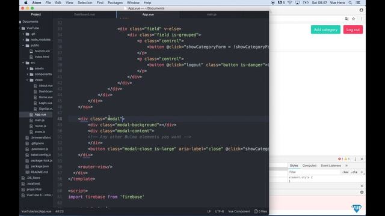
Task: Switch to the App.vue editor tab
Action: 148,14
